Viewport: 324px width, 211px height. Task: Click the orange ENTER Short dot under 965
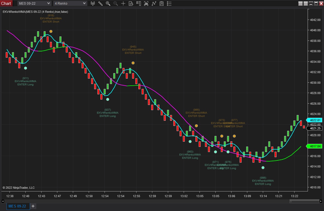[196, 126]
